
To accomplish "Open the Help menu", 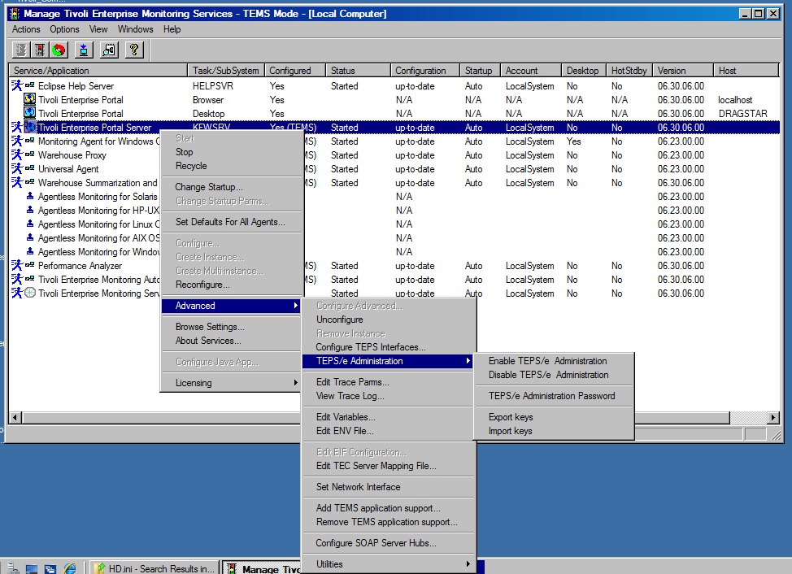I will pyautogui.click(x=172, y=29).
